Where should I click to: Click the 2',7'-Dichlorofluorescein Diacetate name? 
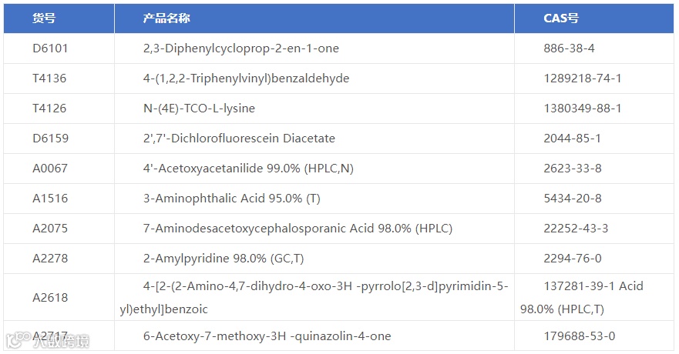(239, 139)
